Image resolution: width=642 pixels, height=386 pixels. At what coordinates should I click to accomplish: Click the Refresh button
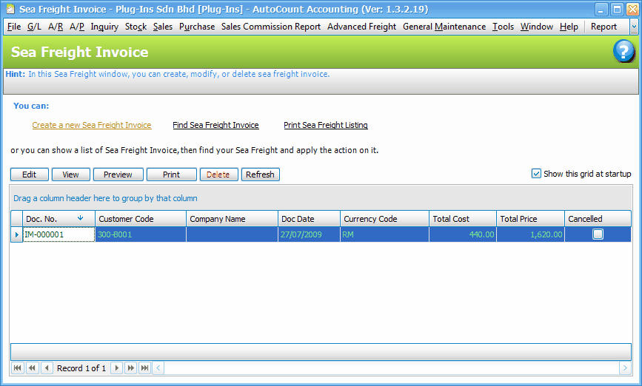click(x=261, y=175)
